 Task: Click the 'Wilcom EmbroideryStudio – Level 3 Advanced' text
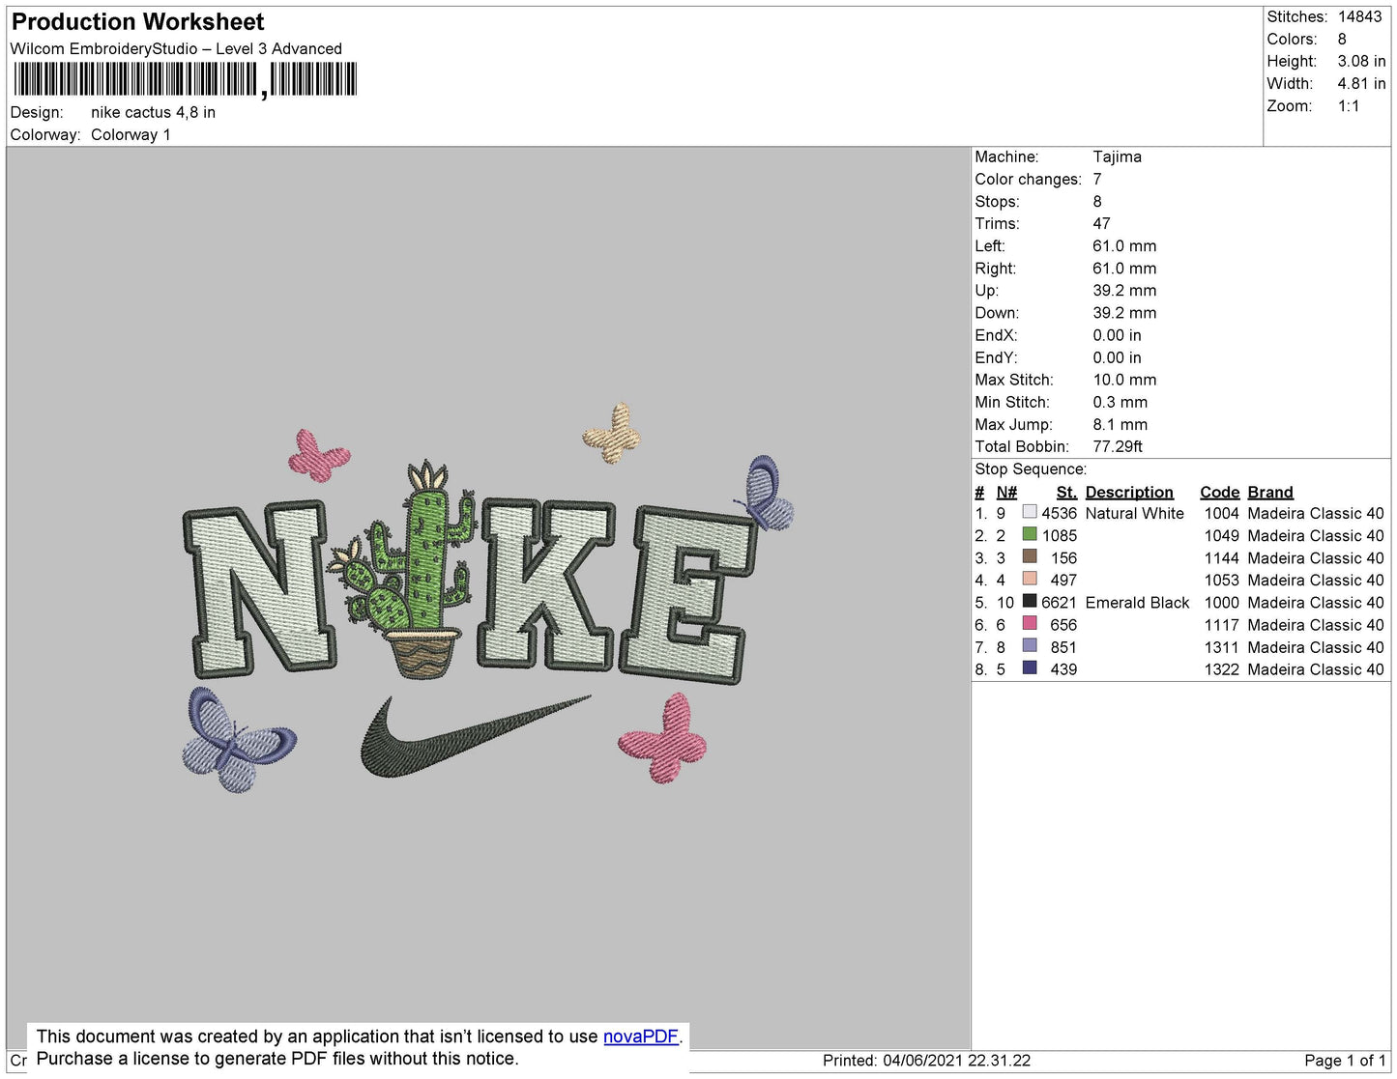click(176, 48)
